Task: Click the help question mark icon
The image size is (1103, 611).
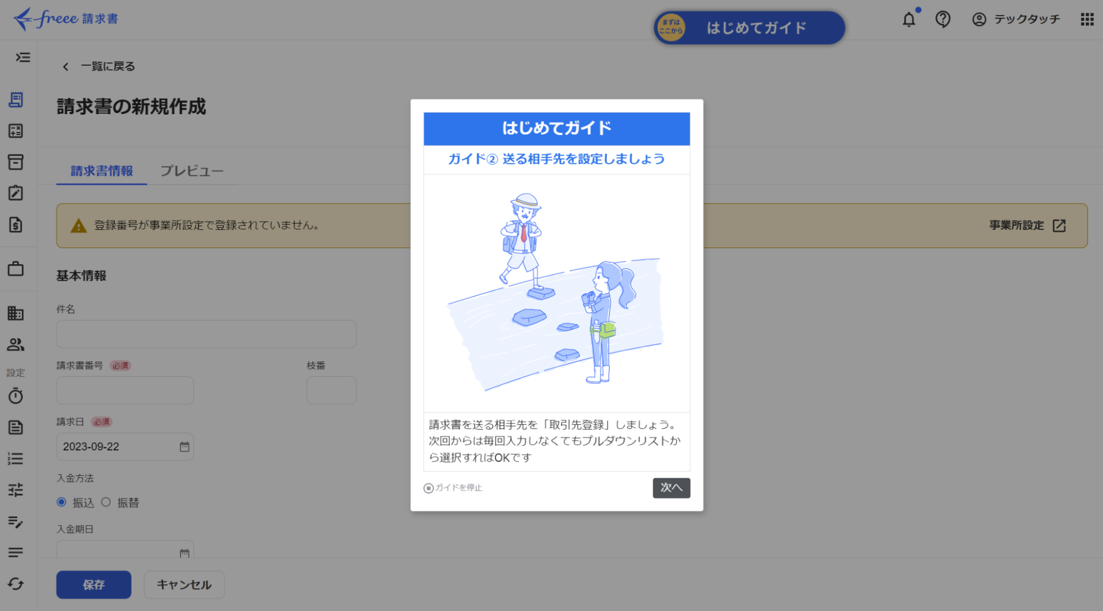Action: pyautogui.click(x=943, y=19)
